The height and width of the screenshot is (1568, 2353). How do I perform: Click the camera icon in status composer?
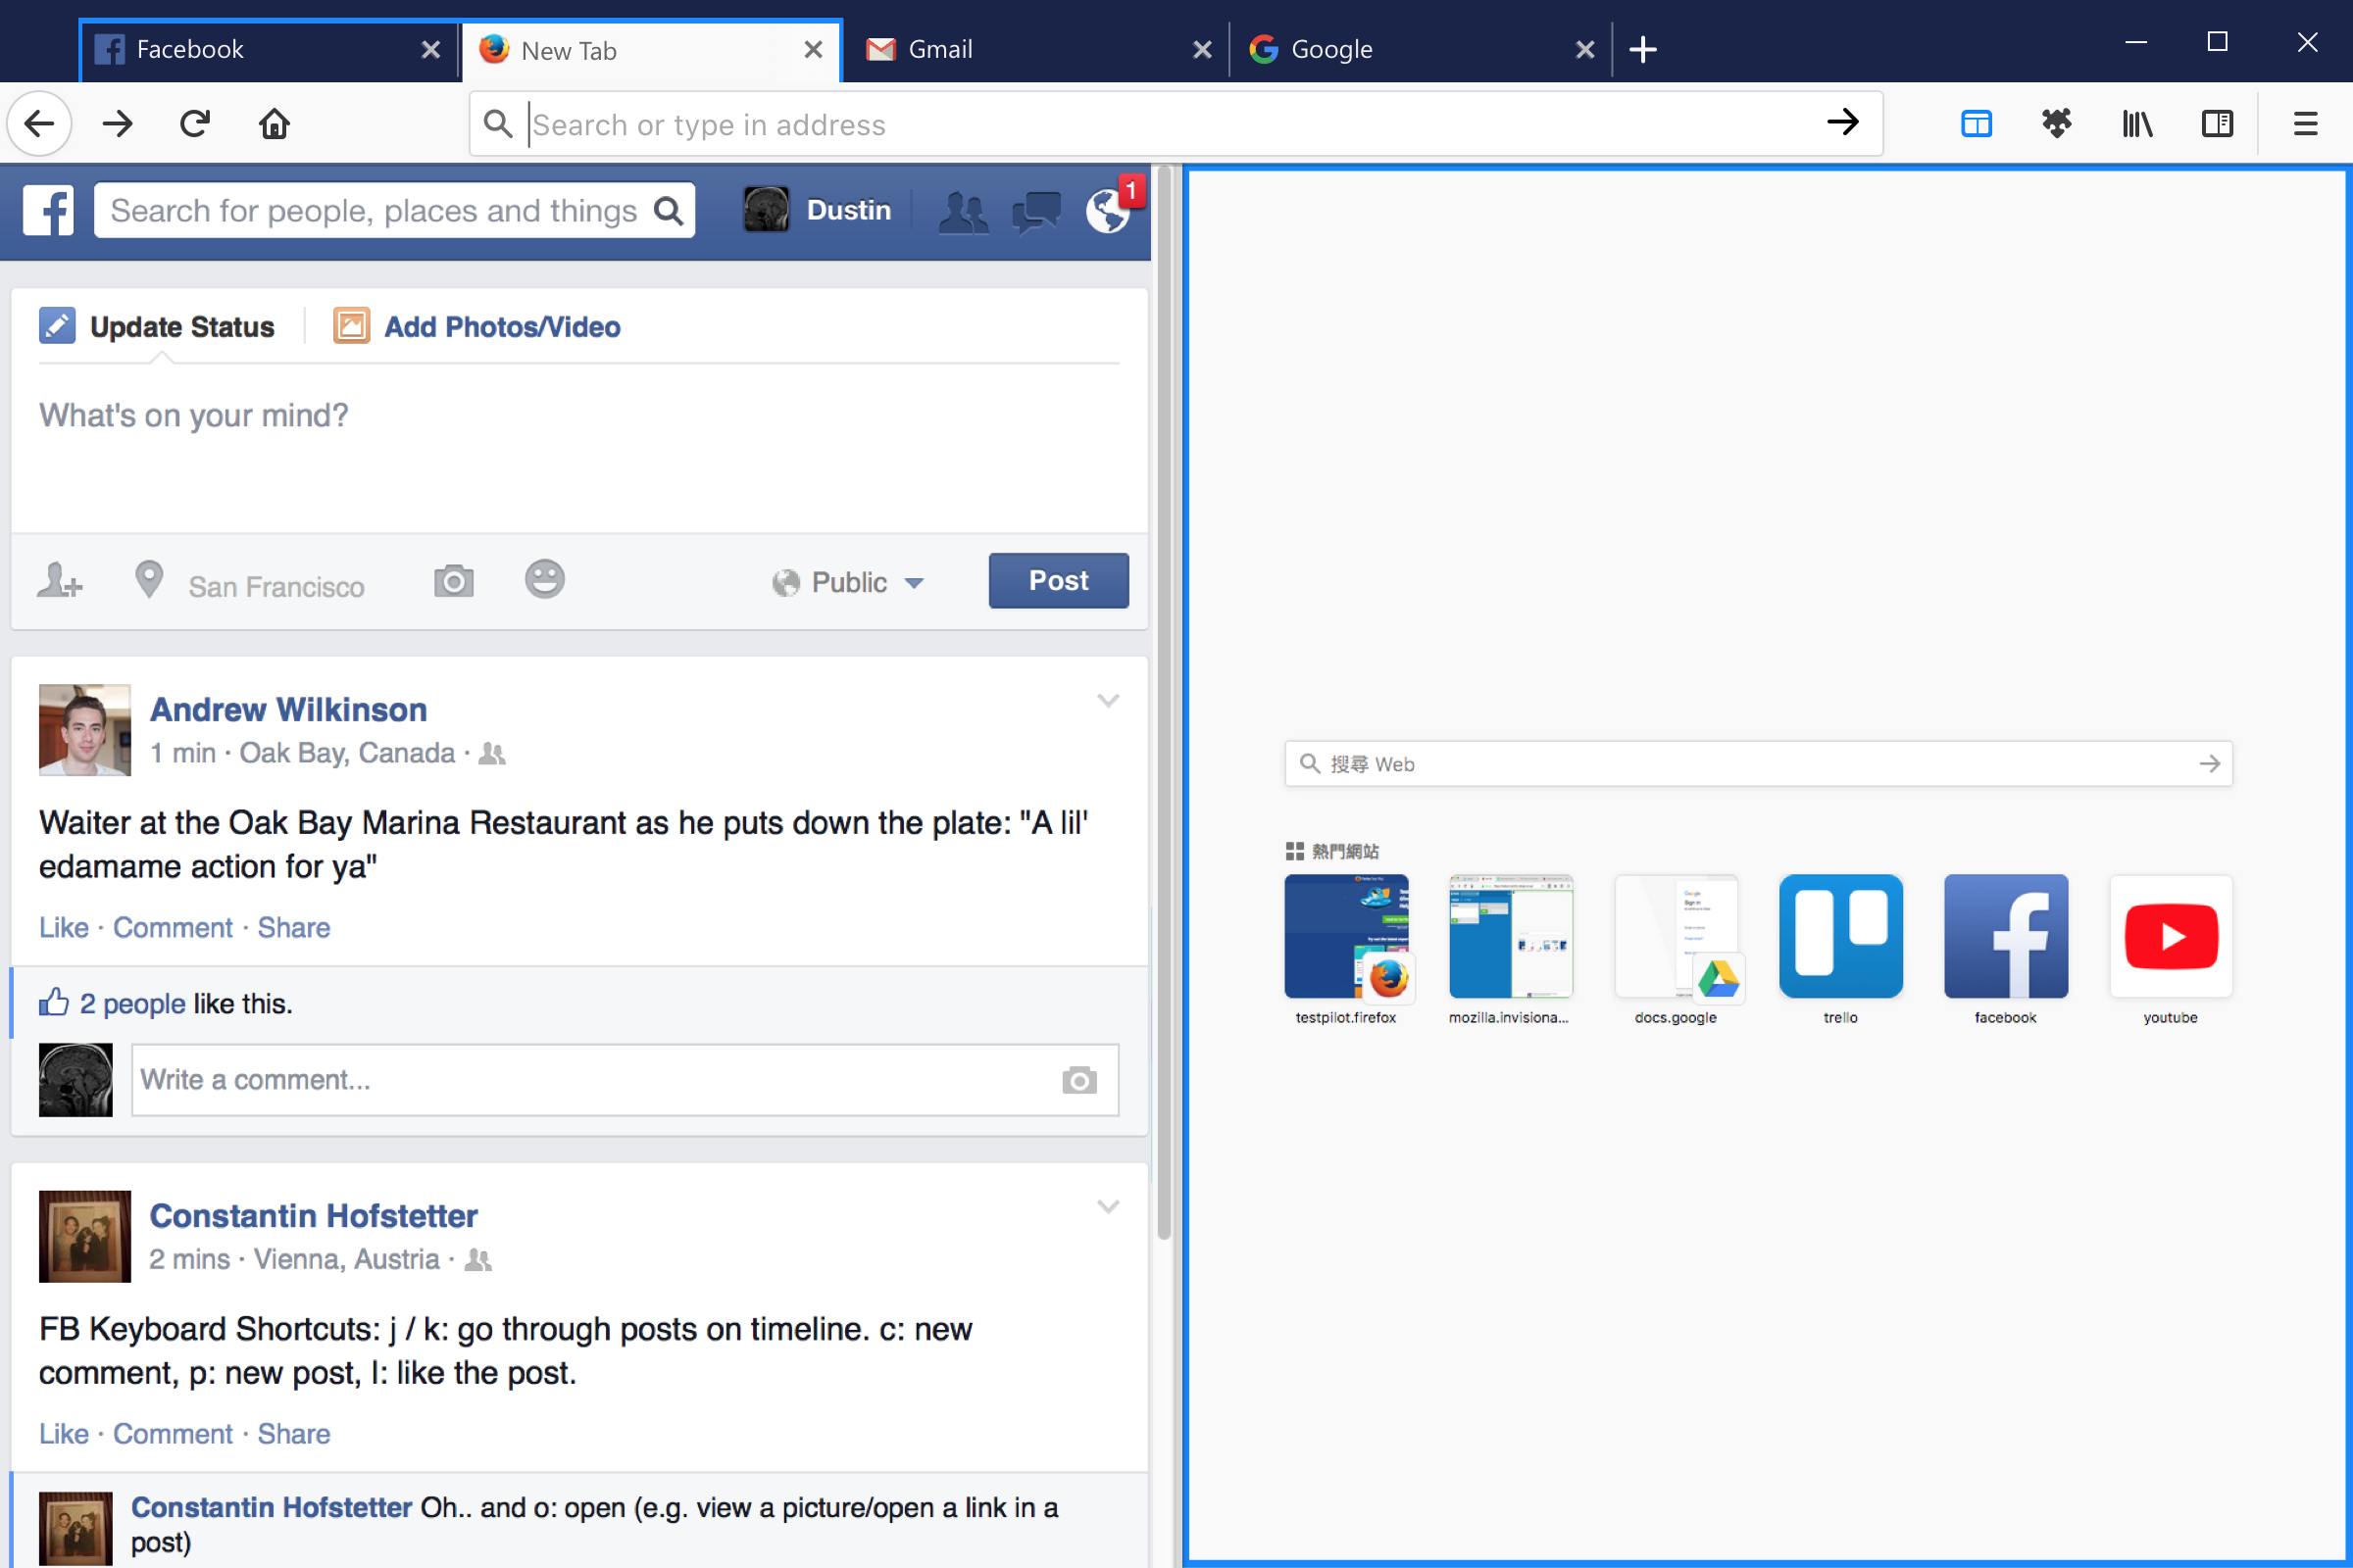(453, 581)
